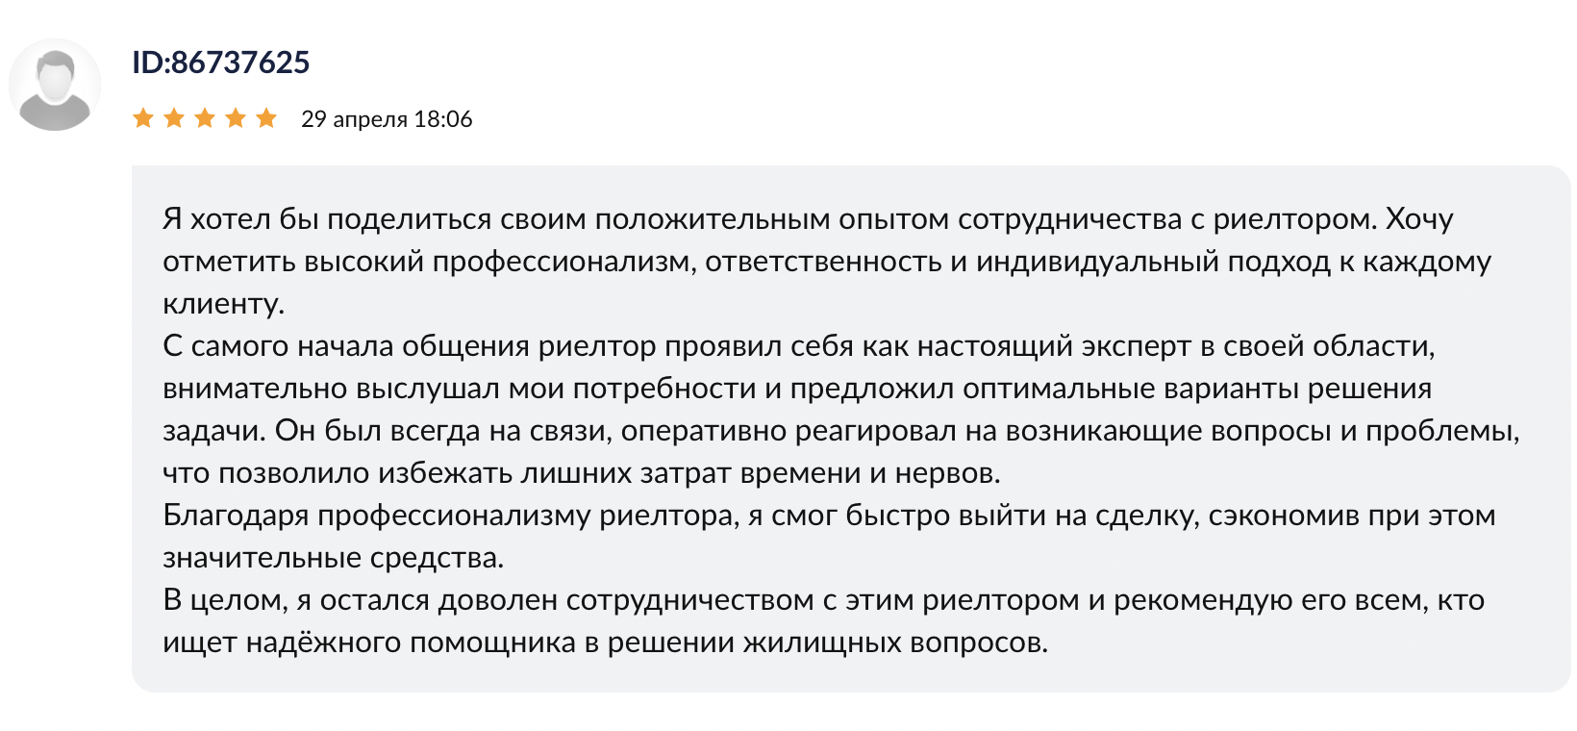
Task: Click the paragraph starting with "Я хотел бы поделиться"
Action: 827,261
